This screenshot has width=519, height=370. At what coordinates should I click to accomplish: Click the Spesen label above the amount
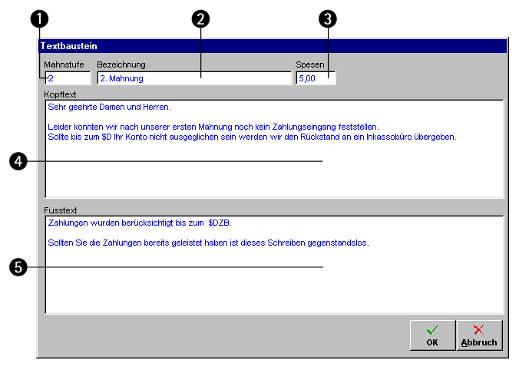[311, 65]
